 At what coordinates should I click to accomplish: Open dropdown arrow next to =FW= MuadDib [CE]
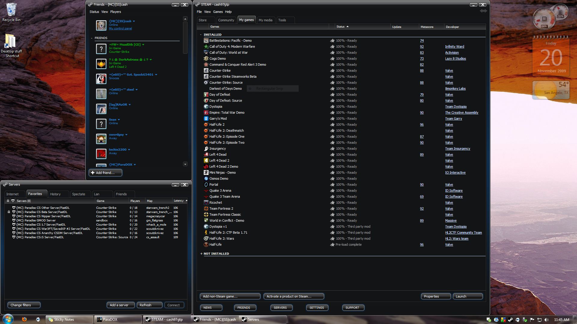(x=143, y=45)
